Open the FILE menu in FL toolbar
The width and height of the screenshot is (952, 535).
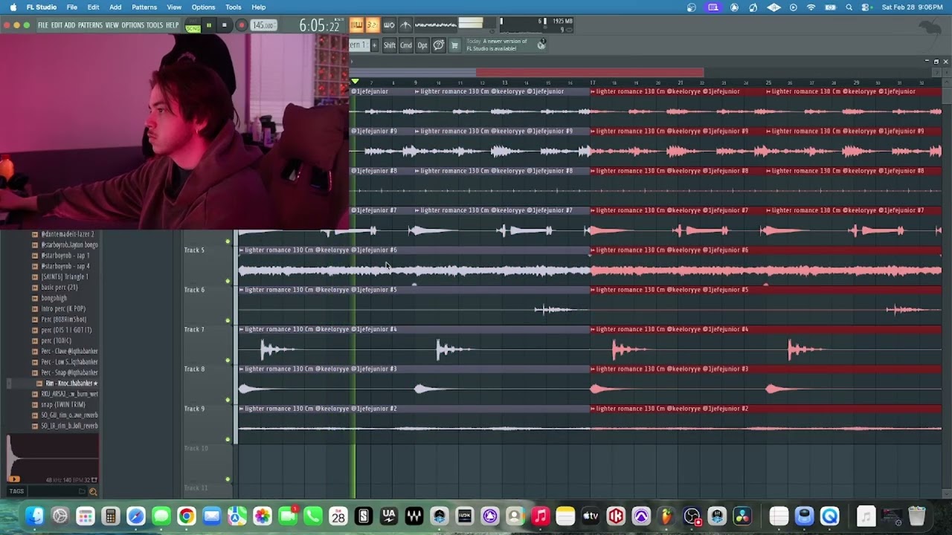[43, 25]
